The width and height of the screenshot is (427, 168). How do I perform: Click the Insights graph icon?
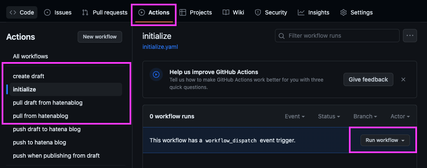tap(301, 12)
